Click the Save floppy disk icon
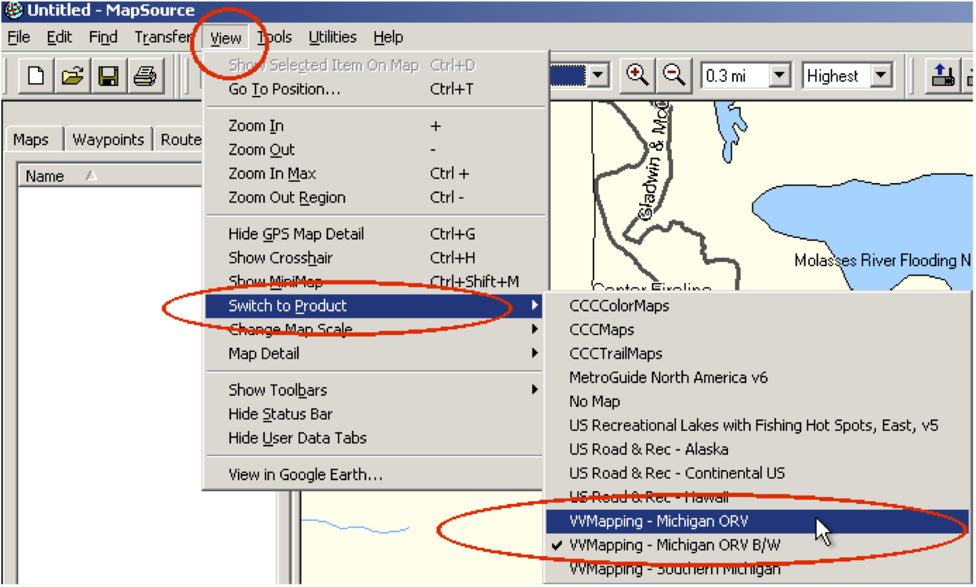Image resolution: width=976 pixels, height=587 pixels. [x=109, y=76]
